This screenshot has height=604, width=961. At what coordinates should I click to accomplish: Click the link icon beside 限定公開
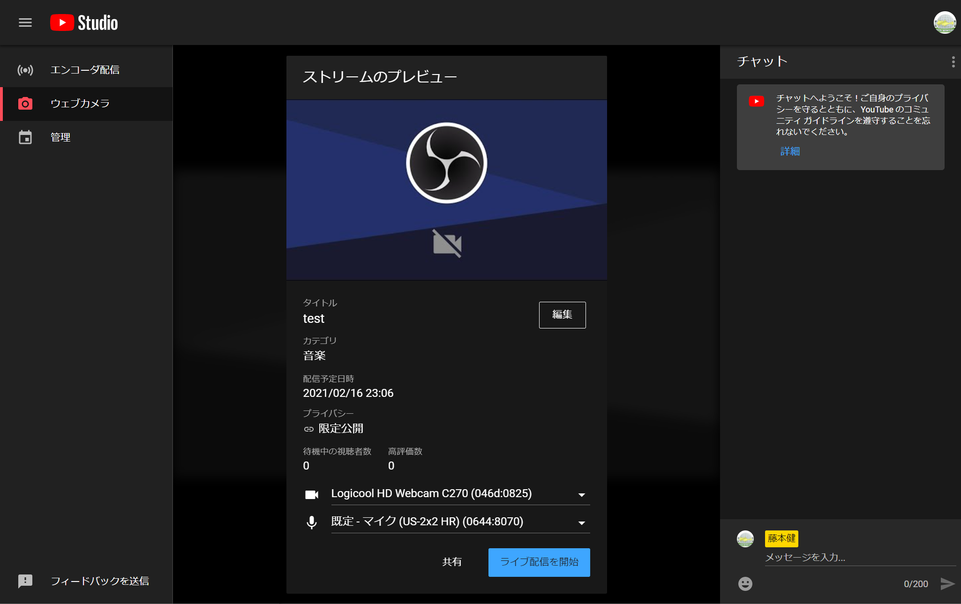[x=308, y=429]
